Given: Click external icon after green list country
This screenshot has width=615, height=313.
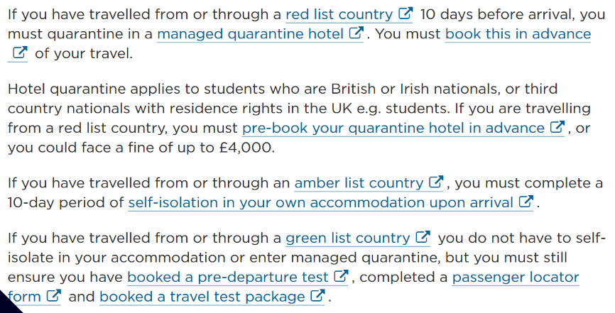Looking at the screenshot, I should [x=423, y=237].
